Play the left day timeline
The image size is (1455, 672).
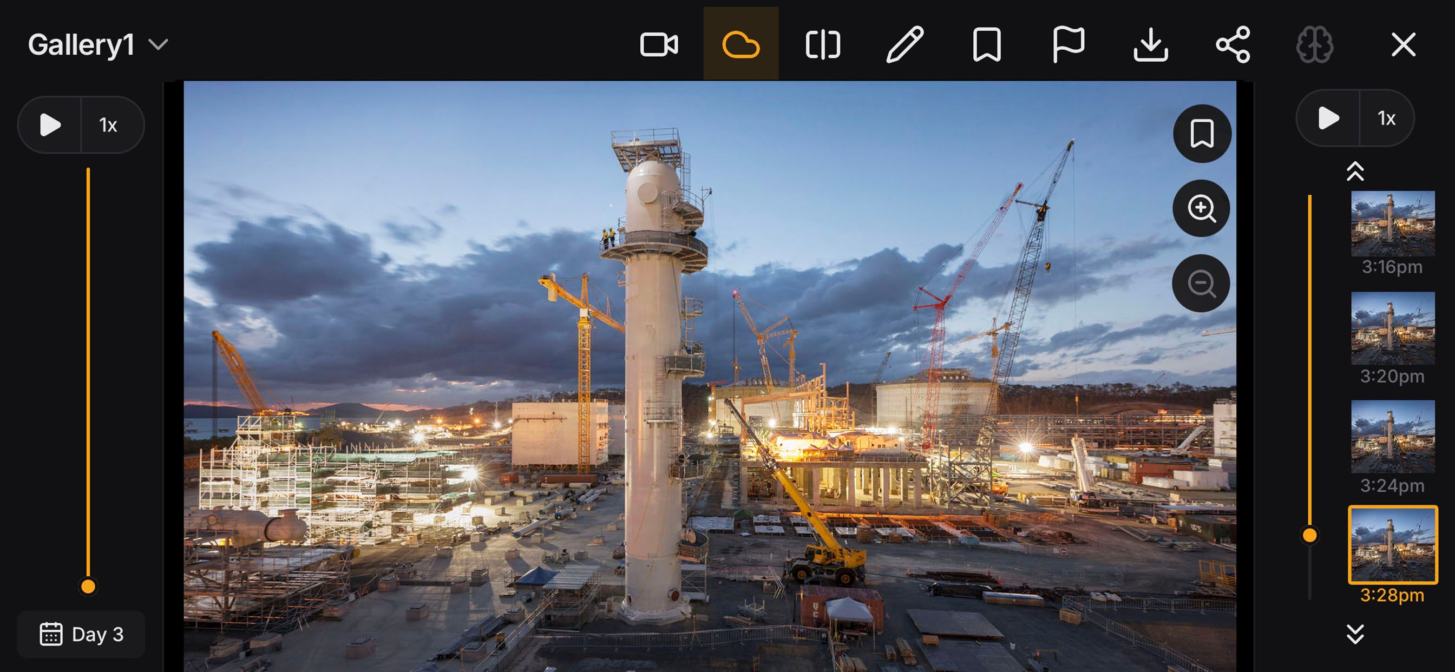pos(50,125)
